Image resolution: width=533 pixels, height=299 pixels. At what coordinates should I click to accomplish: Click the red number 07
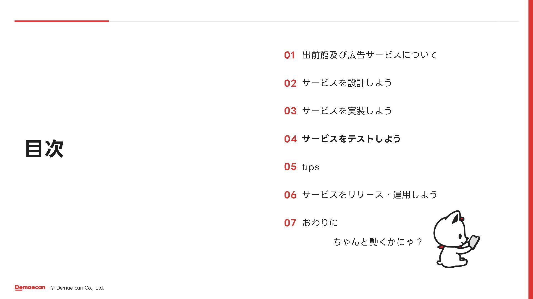290,223
